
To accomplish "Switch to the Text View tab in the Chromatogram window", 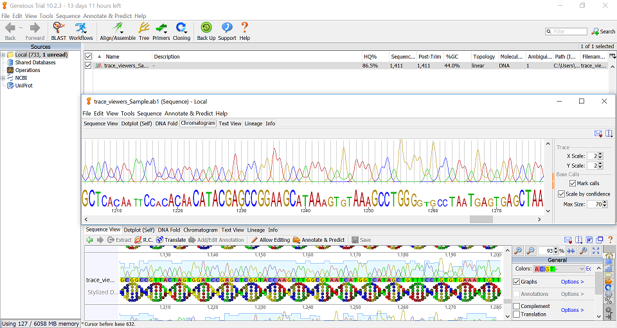I will (230, 123).
